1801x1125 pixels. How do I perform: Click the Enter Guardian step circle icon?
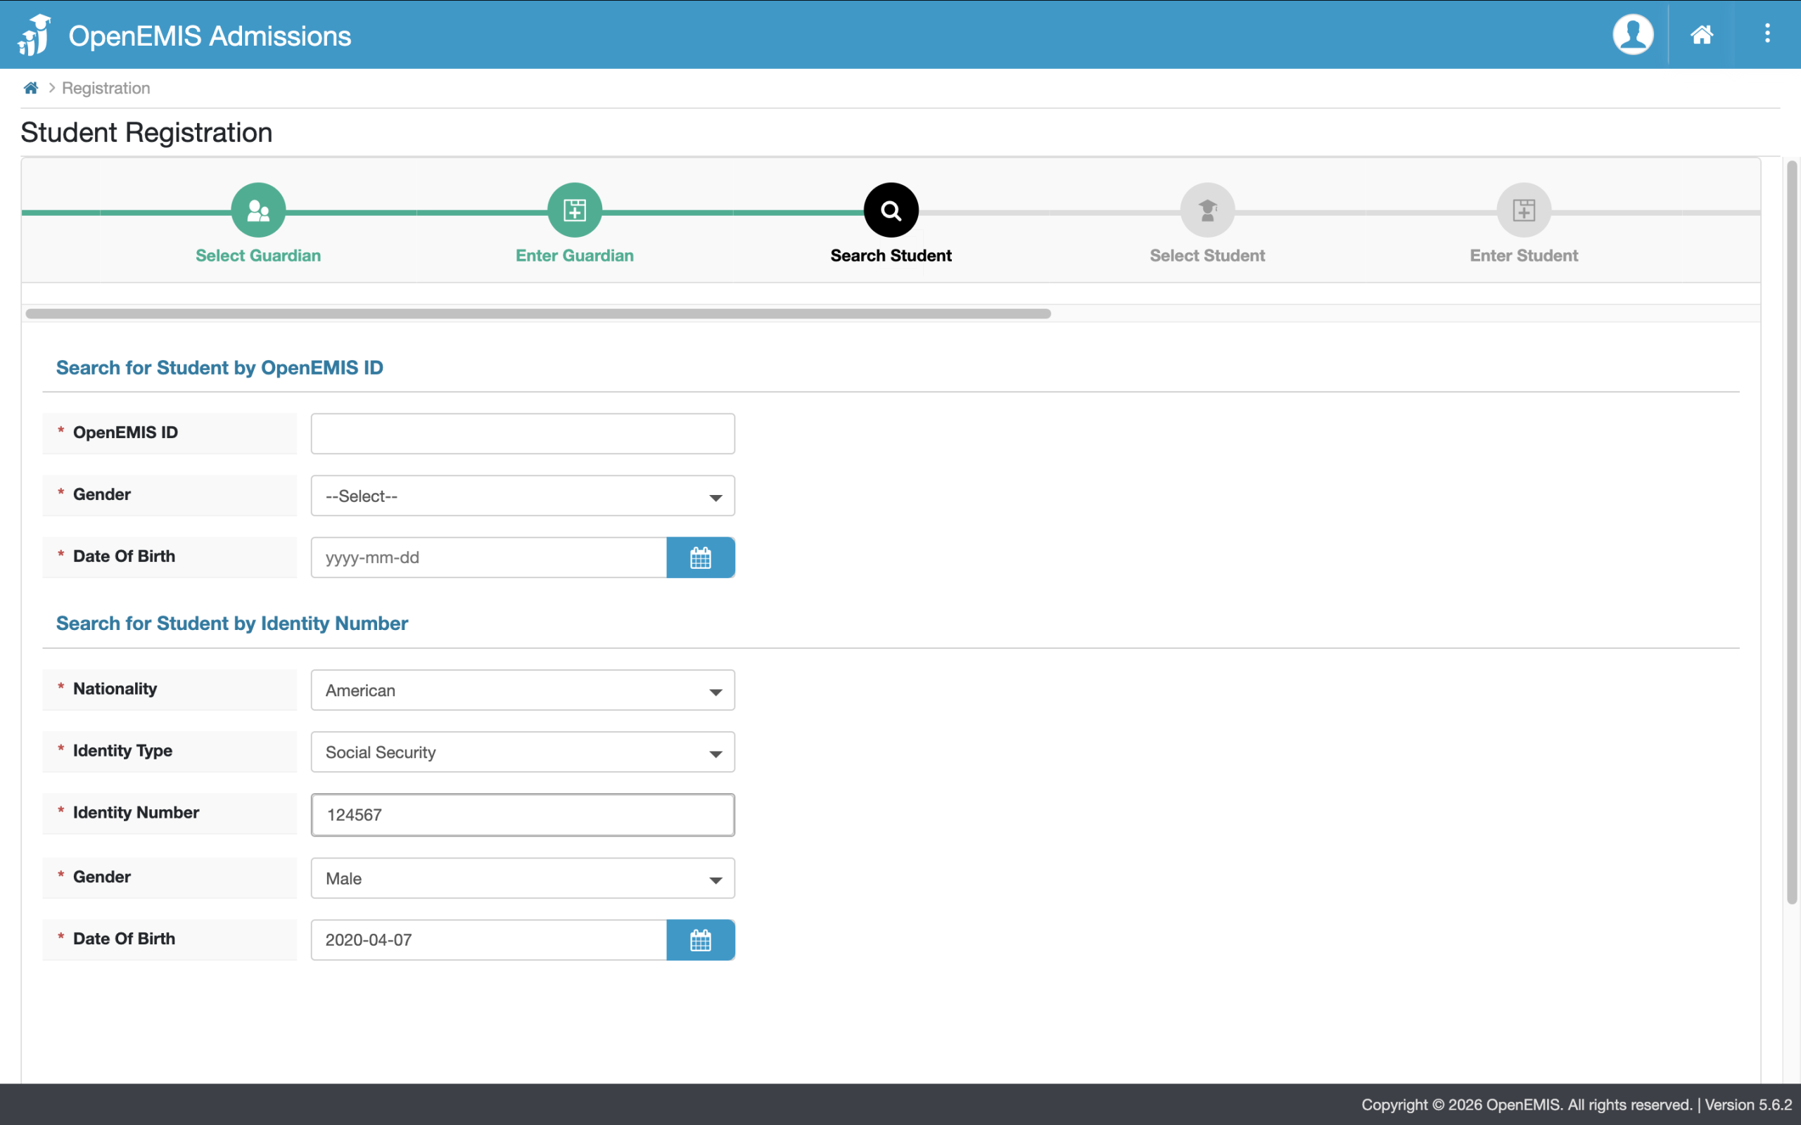click(x=575, y=210)
